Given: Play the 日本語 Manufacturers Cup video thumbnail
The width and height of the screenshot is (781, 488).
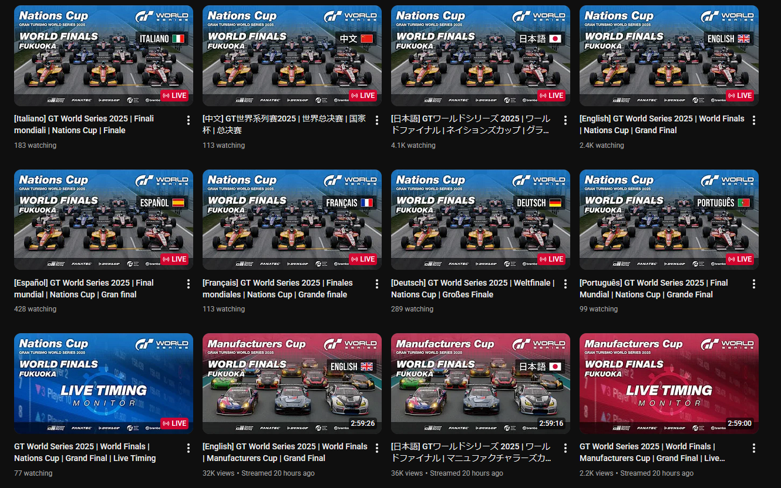Looking at the screenshot, I should click(x=480, y=384).
